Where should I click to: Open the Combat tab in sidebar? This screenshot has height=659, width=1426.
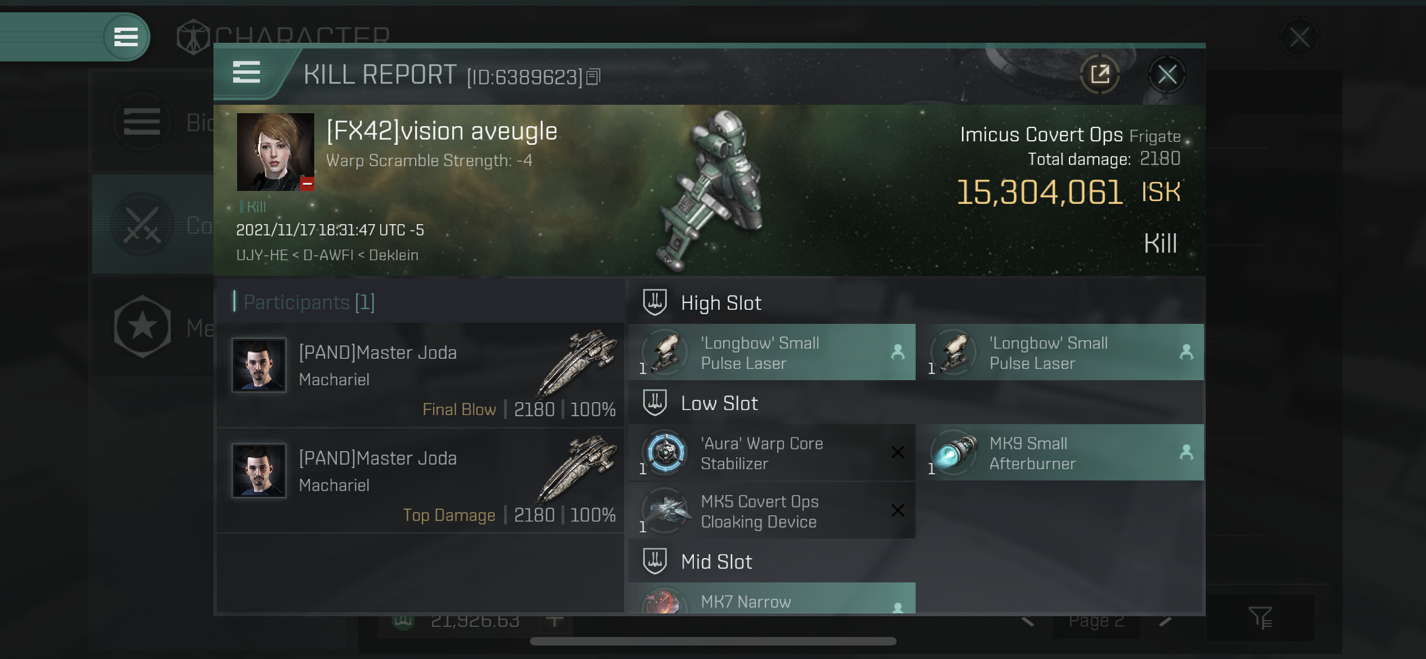tap(153, 224)
